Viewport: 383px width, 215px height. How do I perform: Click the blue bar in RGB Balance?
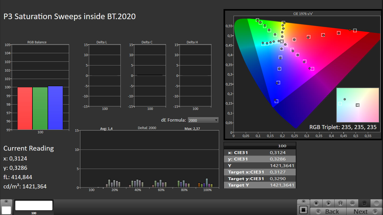coord(55,108)
